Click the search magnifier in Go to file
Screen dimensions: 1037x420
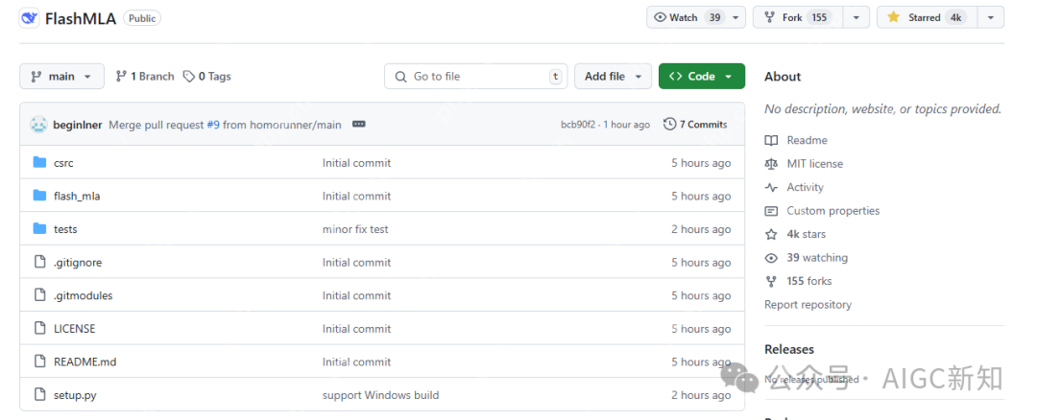point(400,77)
